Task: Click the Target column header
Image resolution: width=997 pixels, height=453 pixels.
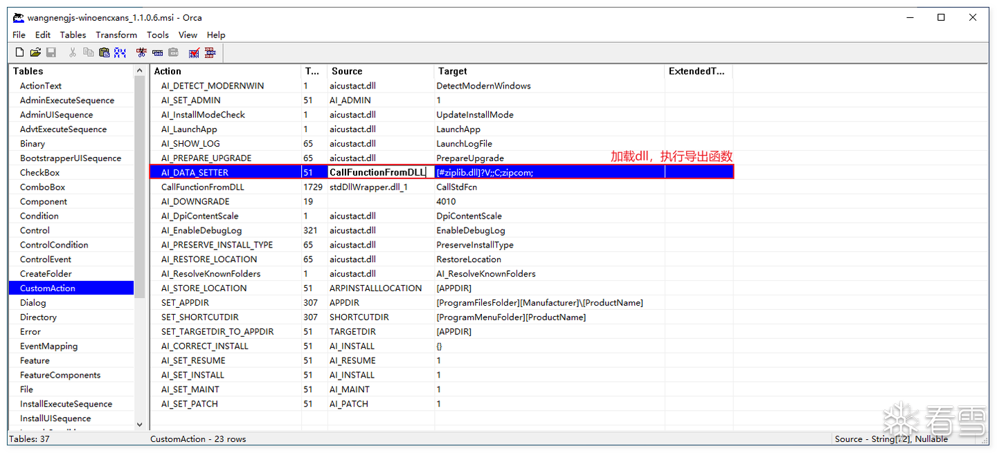Action: point(550,71)
